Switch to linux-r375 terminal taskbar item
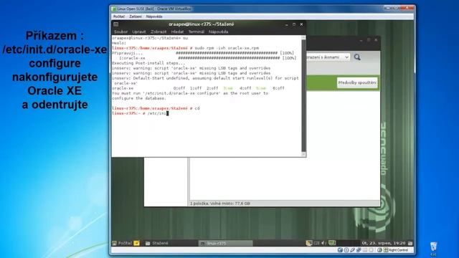This screenshot has width=459, height=258. [225, 243]
